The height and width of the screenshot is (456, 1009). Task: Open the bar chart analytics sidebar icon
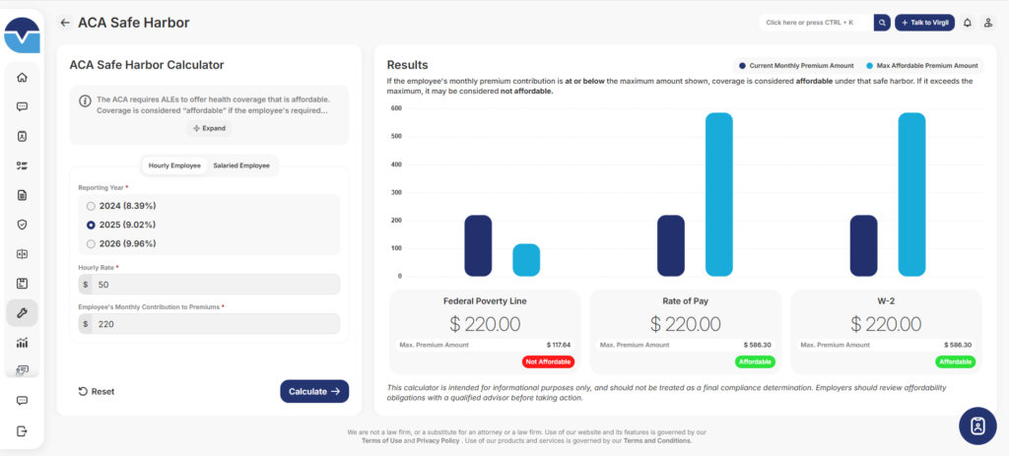[22, 343]
